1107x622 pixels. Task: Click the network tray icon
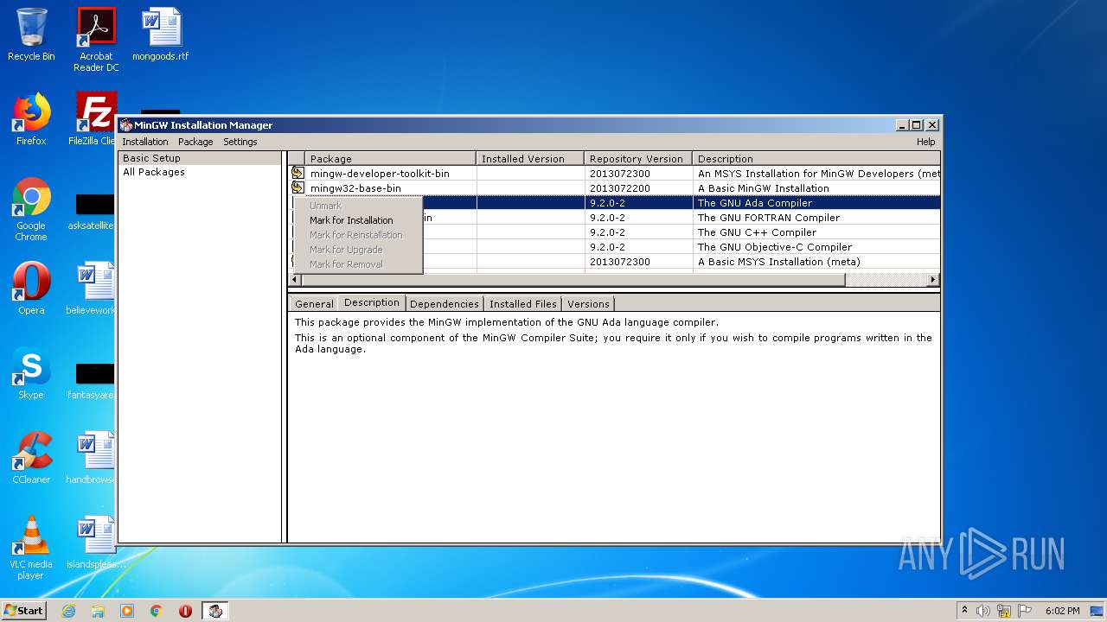[1004, 611]
